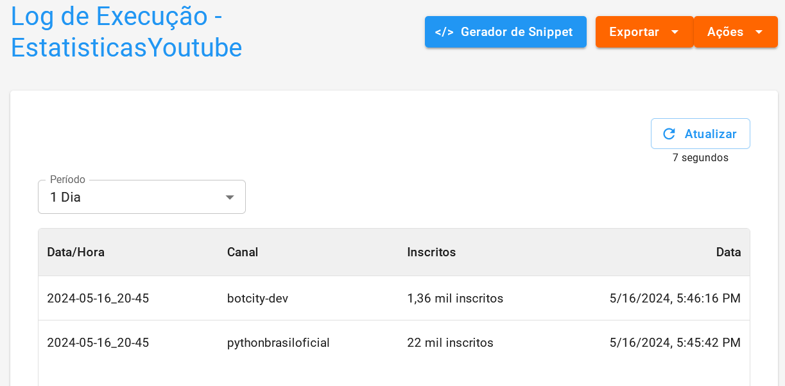Click the Inscritos column header
785x386 pixels.
[x=431, y=252]
